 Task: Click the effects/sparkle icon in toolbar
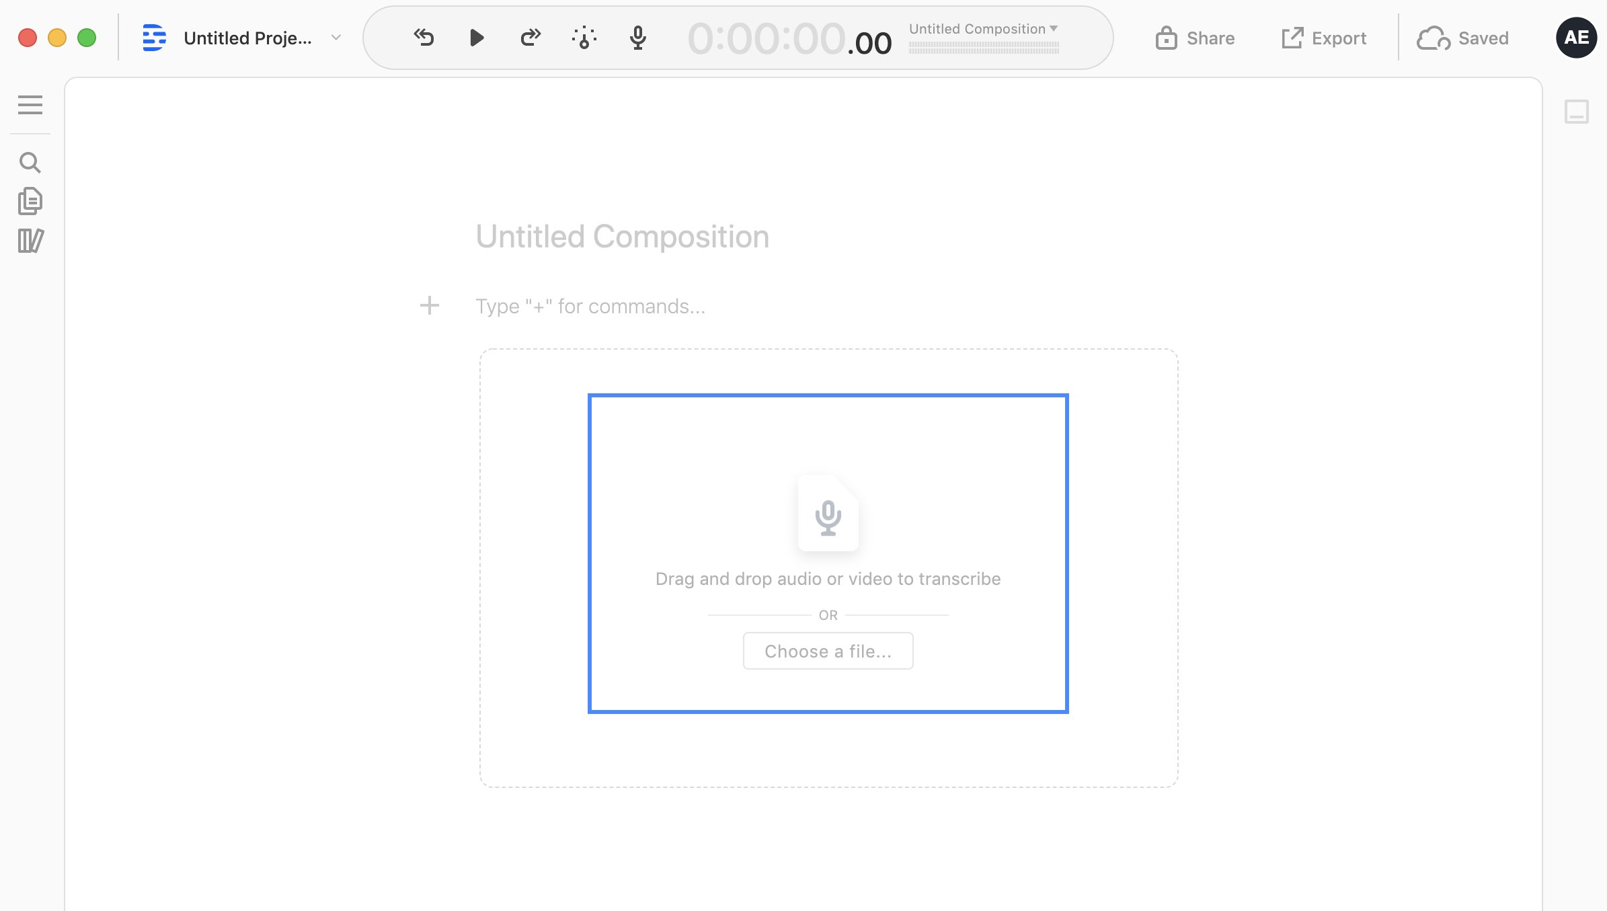584,36
